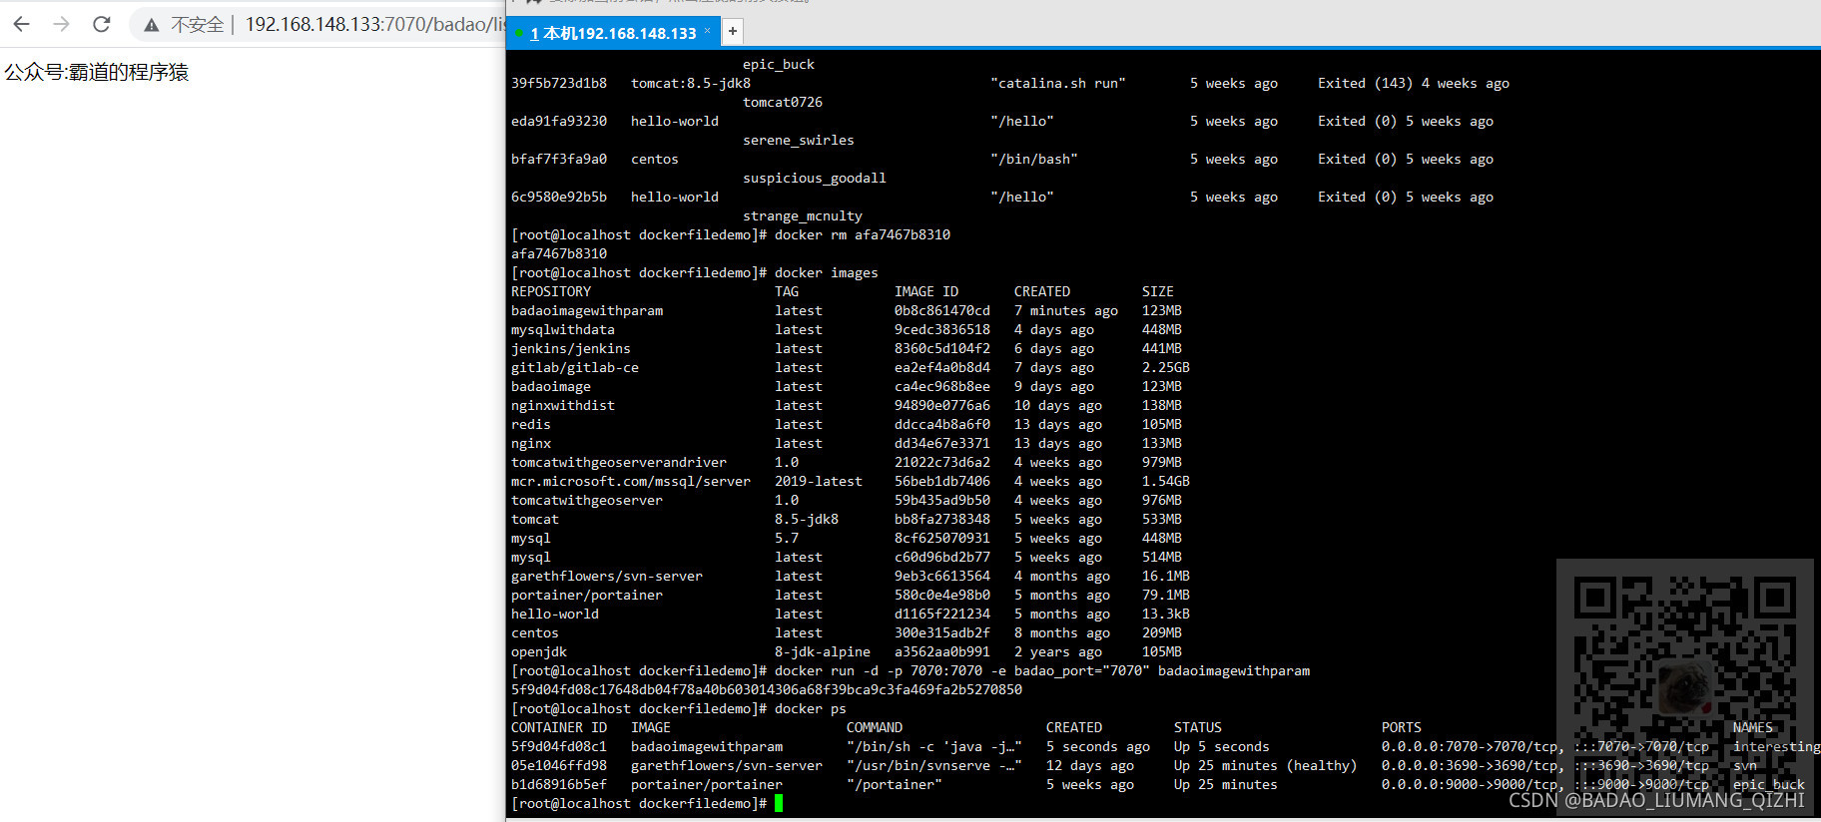Click the Exited (143) 4 weeks ago status
This screenshot has height=822, width=1821.
point(1414,83)
